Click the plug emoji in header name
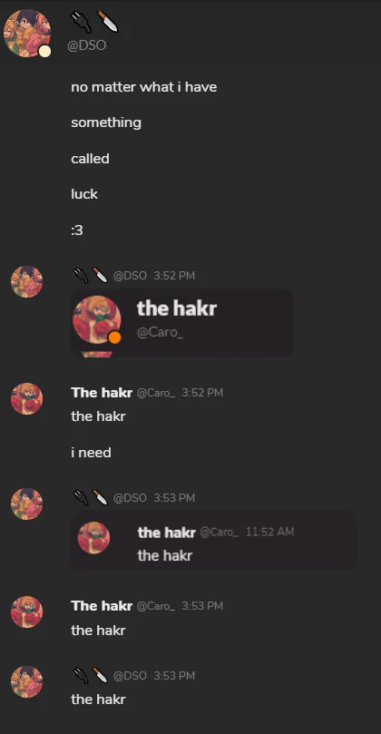This screenshot has width=381, height=734. pyautogui.click(x=81, y=22)
